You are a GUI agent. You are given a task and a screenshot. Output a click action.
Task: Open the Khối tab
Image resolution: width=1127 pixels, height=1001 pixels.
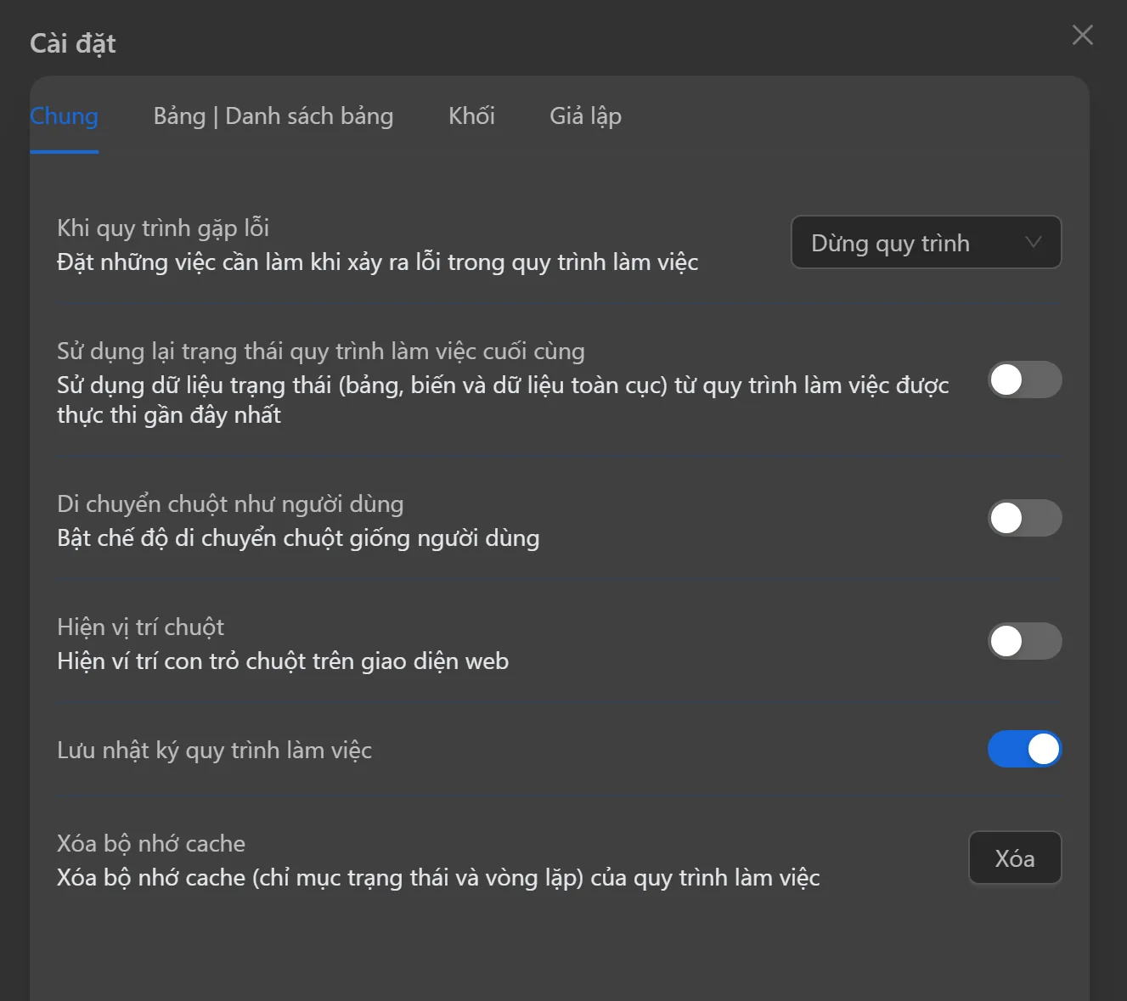(471, 116)
